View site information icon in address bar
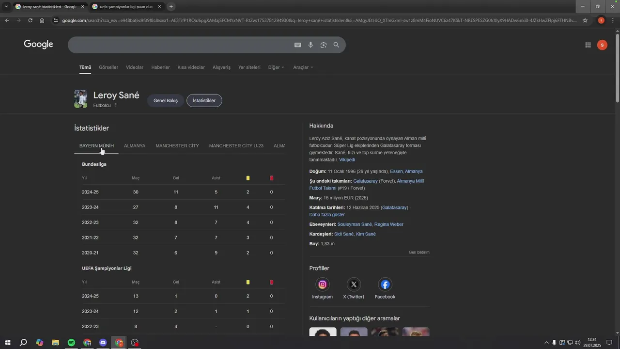Image resolution: width=620 pixels, height=349 pixels. [56, 20]
